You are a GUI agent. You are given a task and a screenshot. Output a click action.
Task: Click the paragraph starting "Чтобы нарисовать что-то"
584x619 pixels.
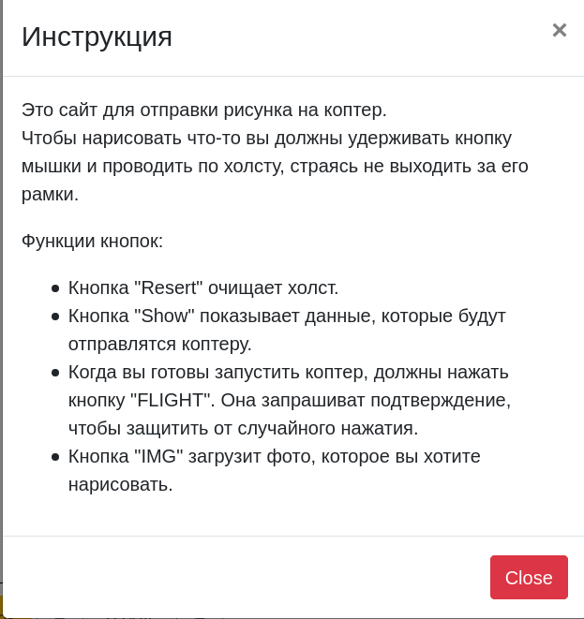266,139
